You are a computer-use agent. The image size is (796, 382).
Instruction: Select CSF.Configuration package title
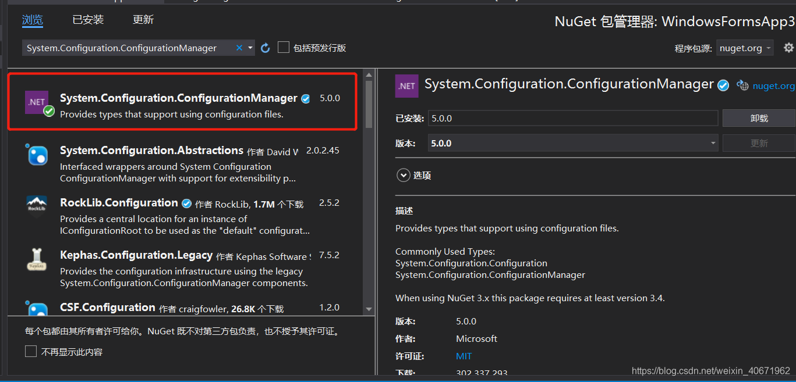coord(108,307)
